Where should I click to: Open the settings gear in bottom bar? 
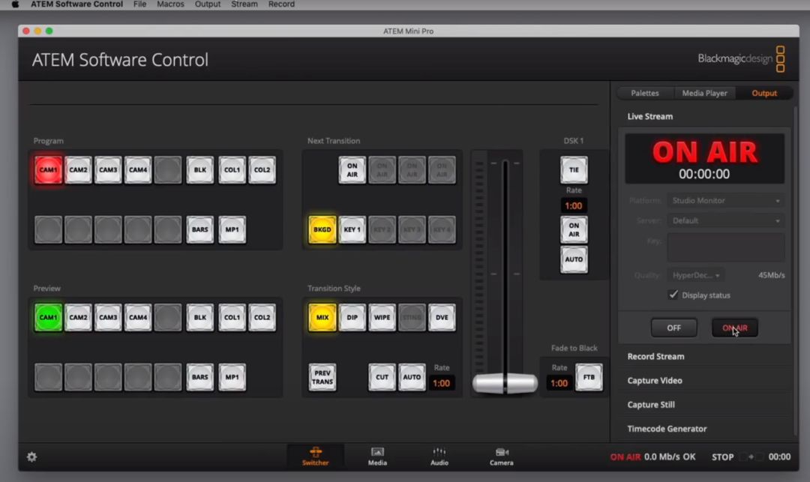(31, 457)
